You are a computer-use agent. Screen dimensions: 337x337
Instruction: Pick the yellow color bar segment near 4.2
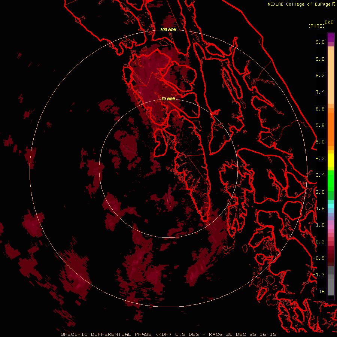coord(331,160)
